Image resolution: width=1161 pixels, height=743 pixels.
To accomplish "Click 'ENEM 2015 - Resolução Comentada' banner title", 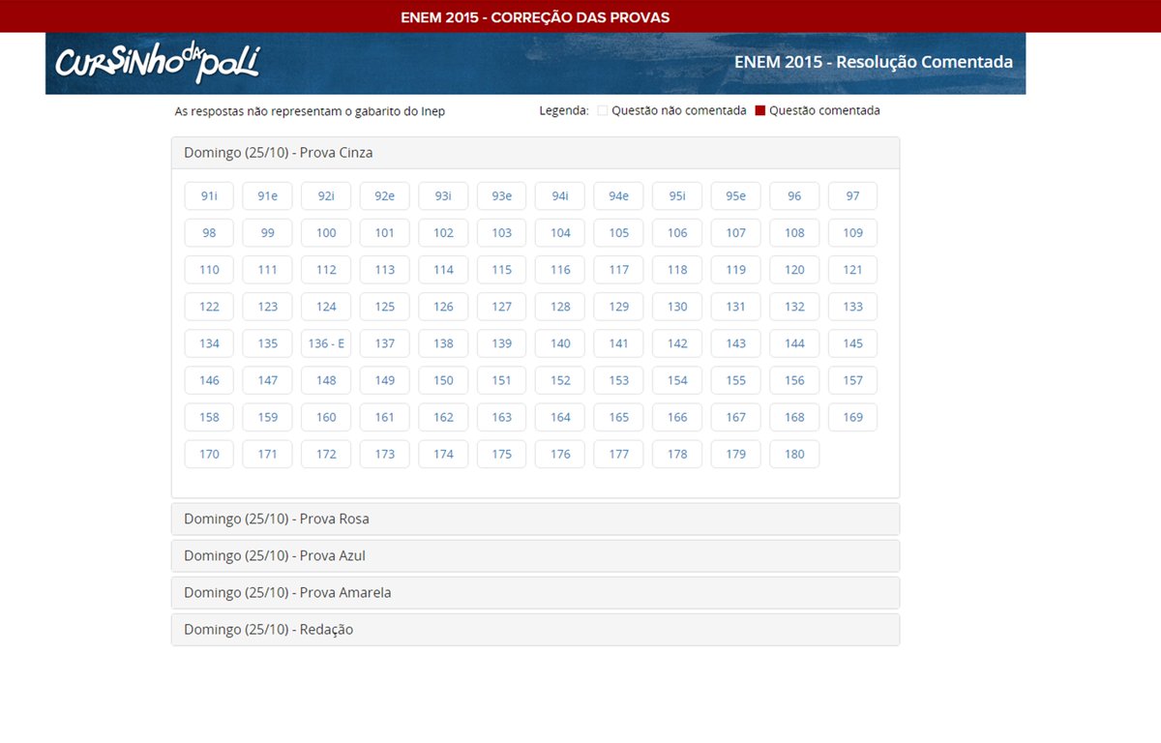I will (x=874, y=62).
